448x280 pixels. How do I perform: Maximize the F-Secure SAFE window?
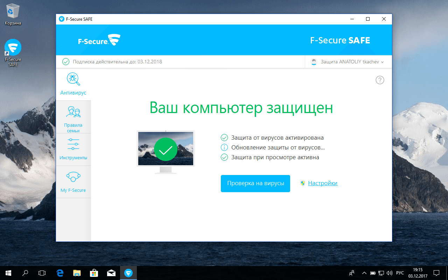[x=368, y=19]
